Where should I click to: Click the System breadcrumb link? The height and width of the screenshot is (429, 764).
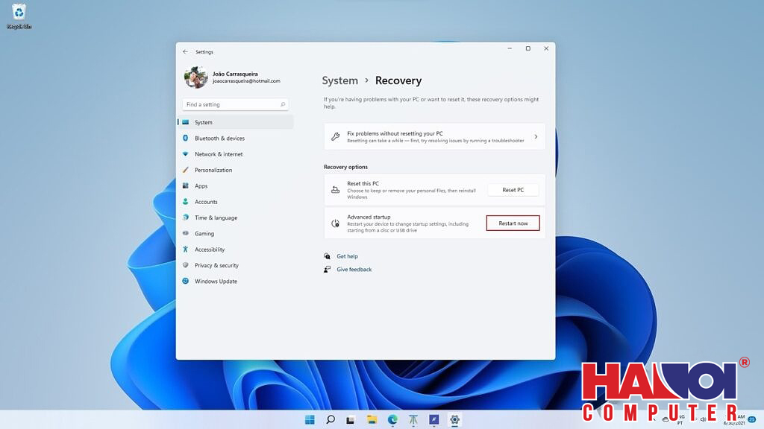click(x=340, y=80)
